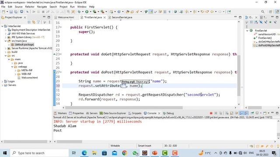Click the Scroll Lock icon in Console toolbar
Screen dimensions: 280x157
point(232,113)
